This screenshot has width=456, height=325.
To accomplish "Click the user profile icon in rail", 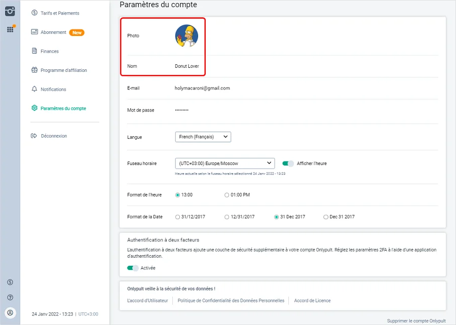I will pos(10,312).
